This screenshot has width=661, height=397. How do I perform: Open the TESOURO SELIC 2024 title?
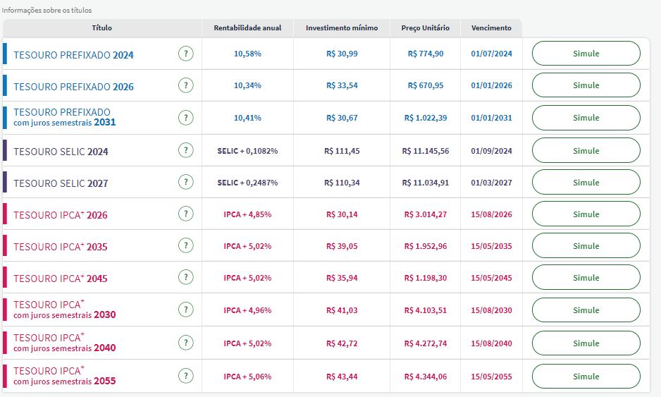click(x=61, y=152)
